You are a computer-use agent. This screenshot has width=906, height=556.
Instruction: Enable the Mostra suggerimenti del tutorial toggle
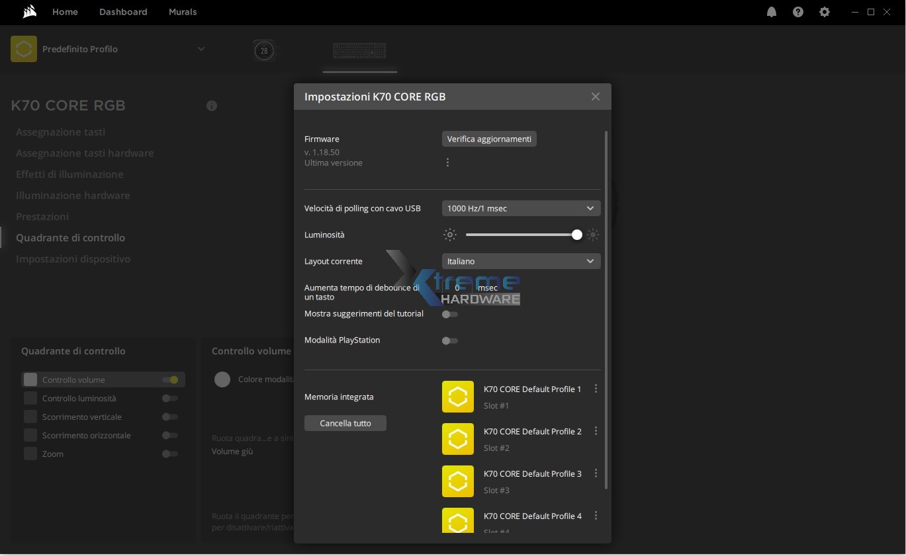[x=450, y=314]
